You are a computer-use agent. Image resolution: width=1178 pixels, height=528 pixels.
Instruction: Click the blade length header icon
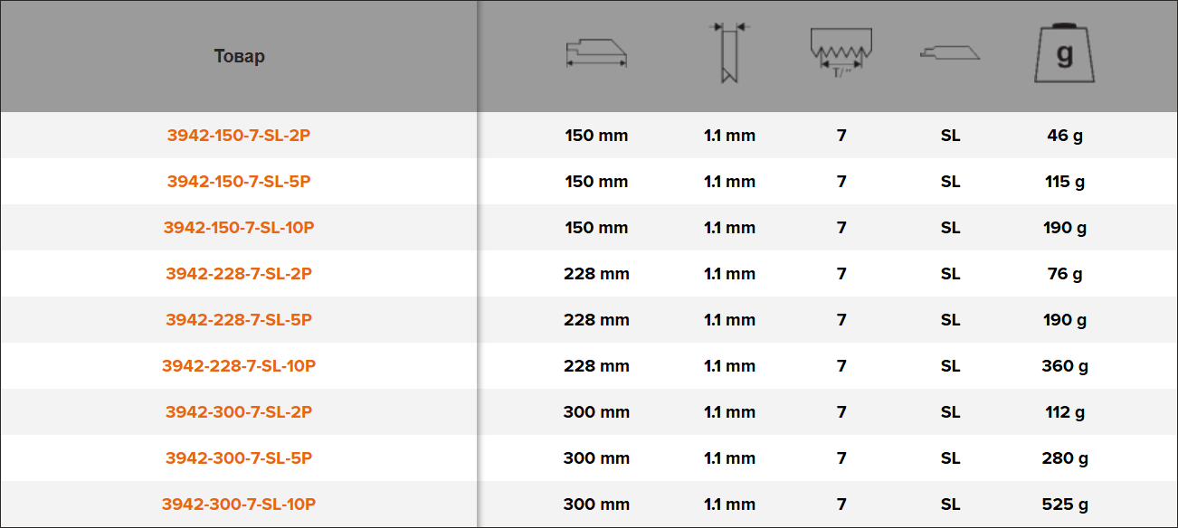tap(596, 54)
